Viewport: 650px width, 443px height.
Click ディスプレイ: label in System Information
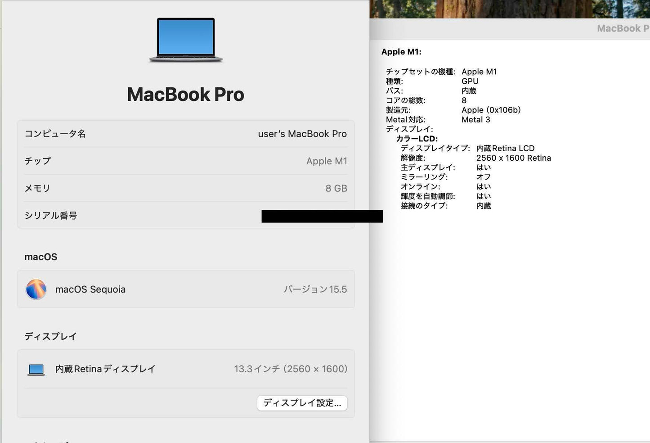409,129
